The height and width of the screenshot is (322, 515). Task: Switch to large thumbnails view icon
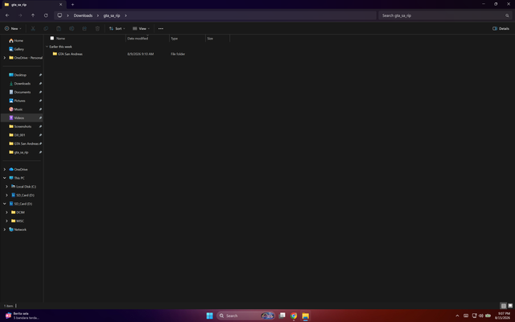click(x=510, y=306)
